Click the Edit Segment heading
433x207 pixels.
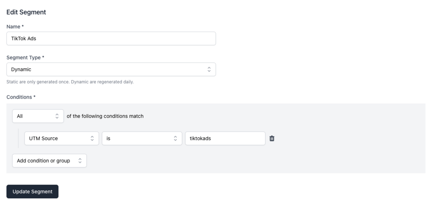click(26, 12)
